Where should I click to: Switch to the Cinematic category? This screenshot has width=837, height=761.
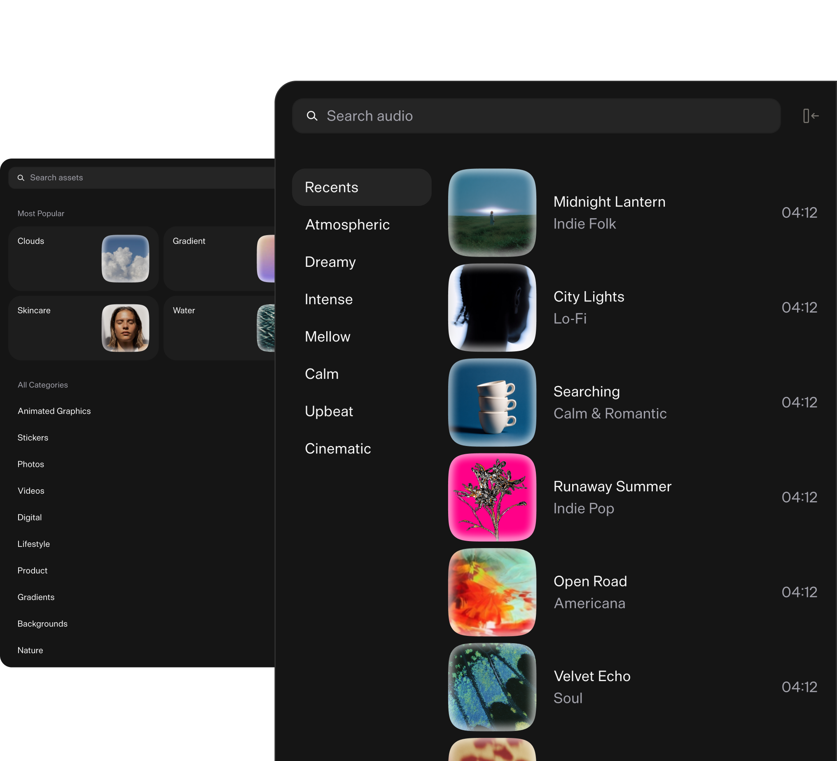click(337, 449)
